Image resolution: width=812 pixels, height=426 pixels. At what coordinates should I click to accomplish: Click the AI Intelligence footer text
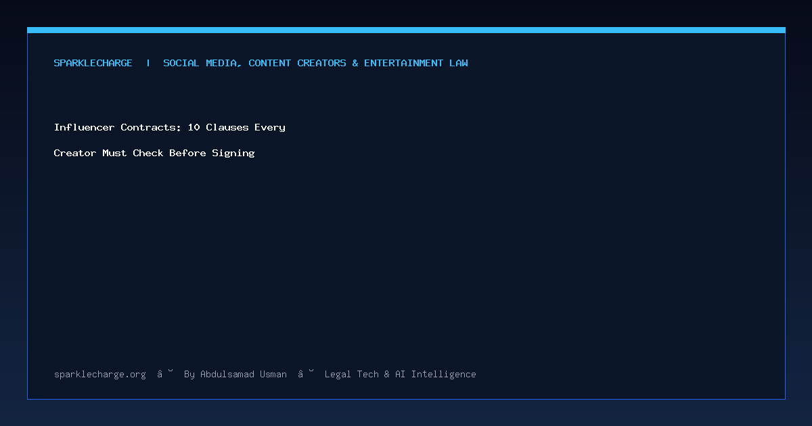tap(436, 374)
